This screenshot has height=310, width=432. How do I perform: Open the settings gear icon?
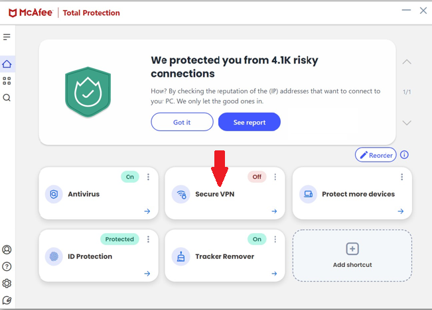coord(7,284)
